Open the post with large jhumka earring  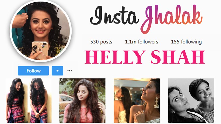point(137,100)
